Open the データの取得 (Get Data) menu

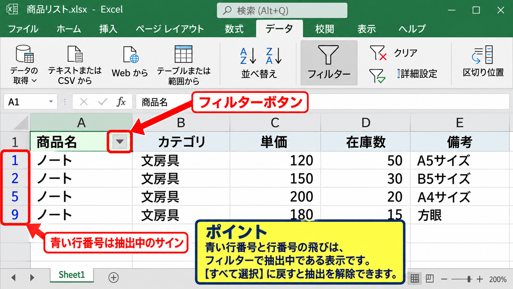24,65
